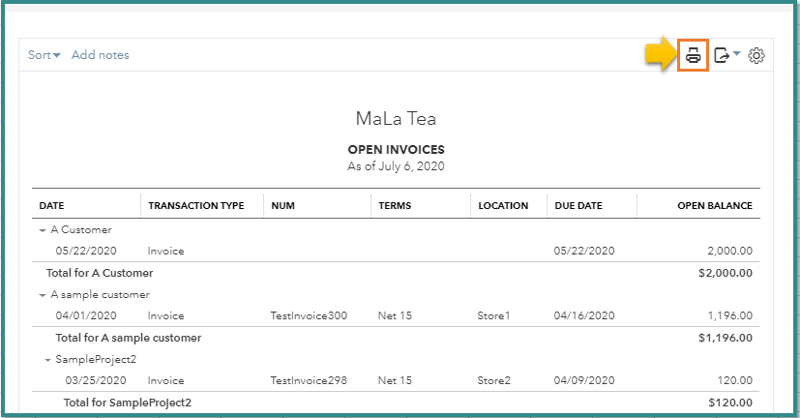Click the As of July 6, 2020 subtitle
Image resolution: width=800 pixels, height=418 pixels.
(x=396, y=166)
